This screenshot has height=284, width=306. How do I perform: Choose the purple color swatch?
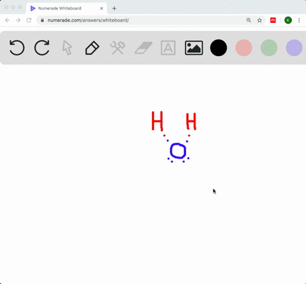[294, 48]
